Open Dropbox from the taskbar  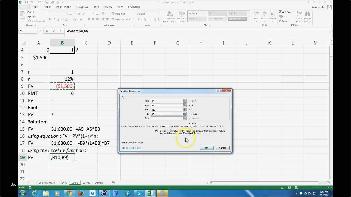point(92,193)
